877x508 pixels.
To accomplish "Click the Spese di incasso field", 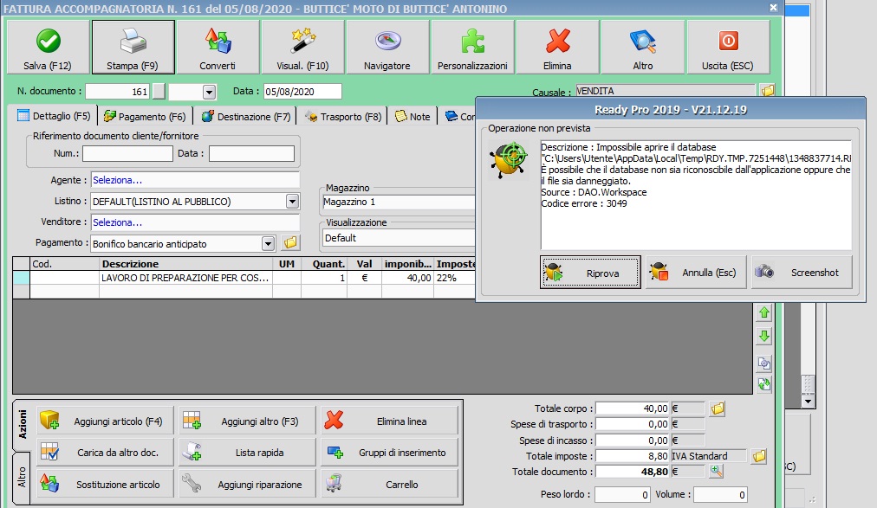I will point(632,440).
